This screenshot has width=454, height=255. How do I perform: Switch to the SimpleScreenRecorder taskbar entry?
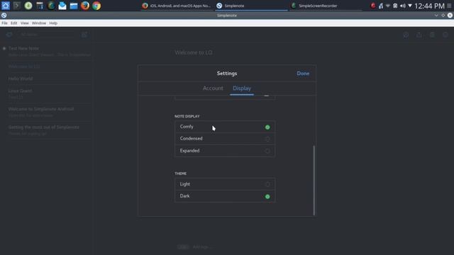click(326, 6)
